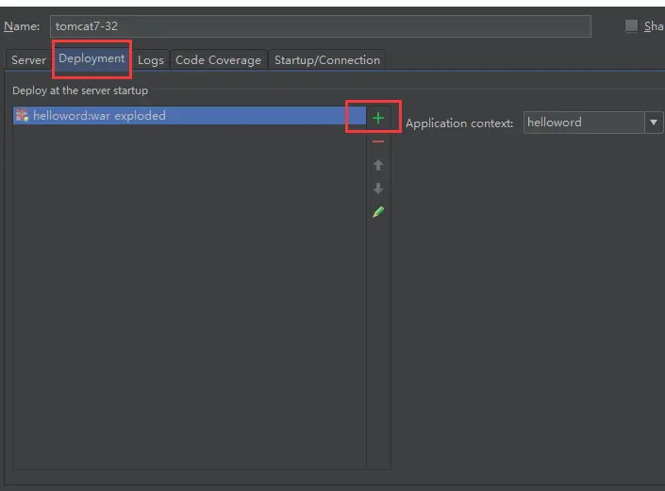
Task: Open the Deployment tab
Action: pyautogui.click(x=91, y=58)
